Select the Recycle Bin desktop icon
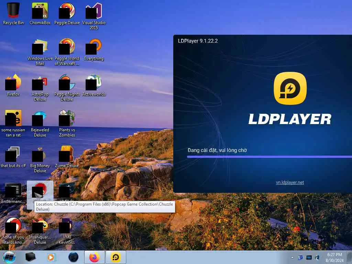This screenshot has width=352, height=264. 13,13
